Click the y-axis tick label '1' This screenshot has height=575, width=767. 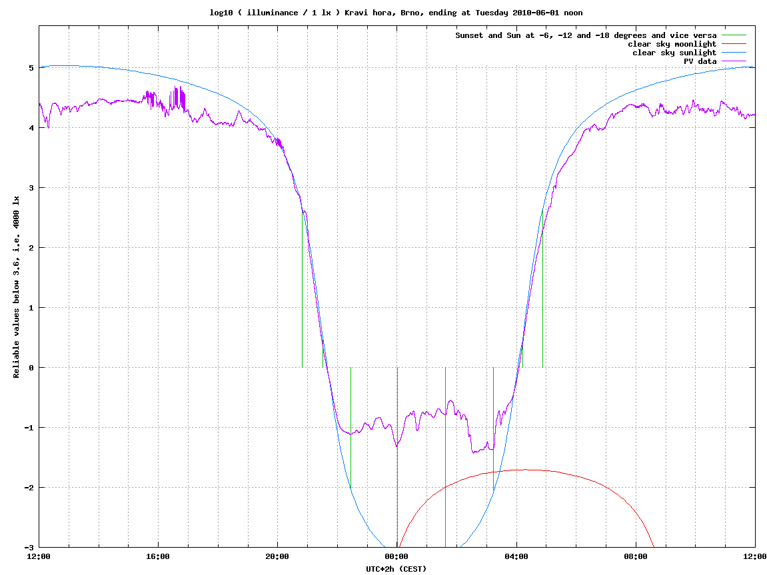coord(32,308)
